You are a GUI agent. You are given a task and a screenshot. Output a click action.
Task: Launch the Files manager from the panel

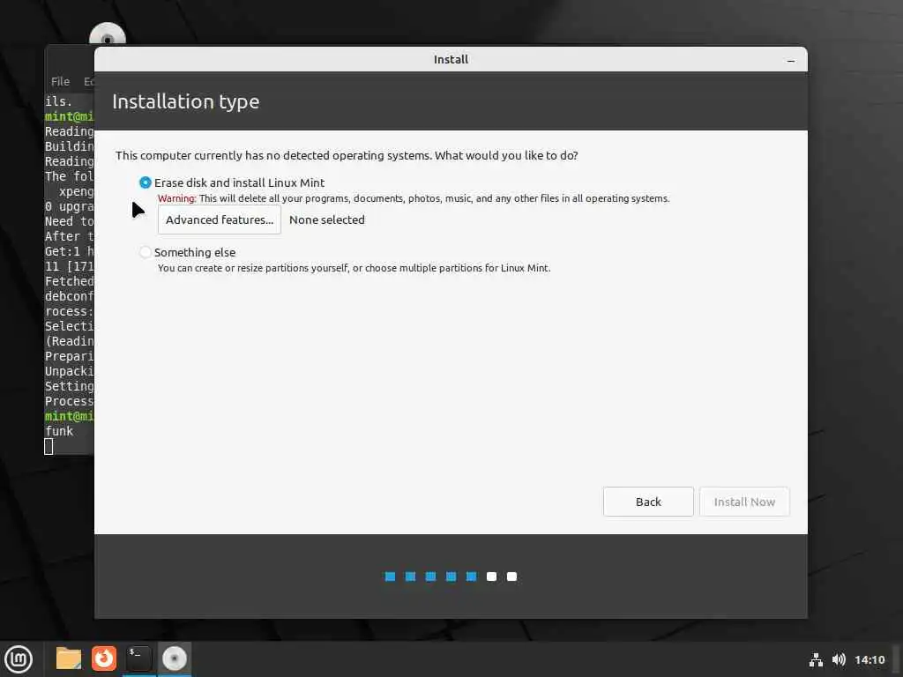pyautogui.click(x=68, y=658)
